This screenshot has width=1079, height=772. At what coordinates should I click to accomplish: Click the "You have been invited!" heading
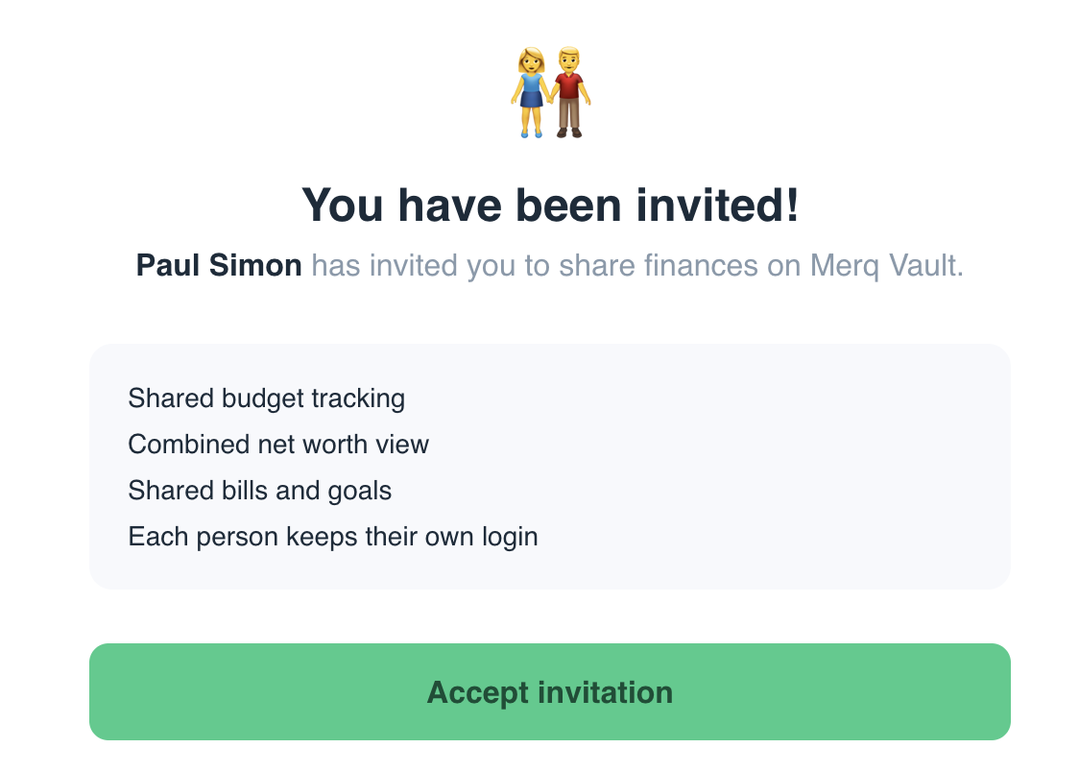[x=550, y=205]
